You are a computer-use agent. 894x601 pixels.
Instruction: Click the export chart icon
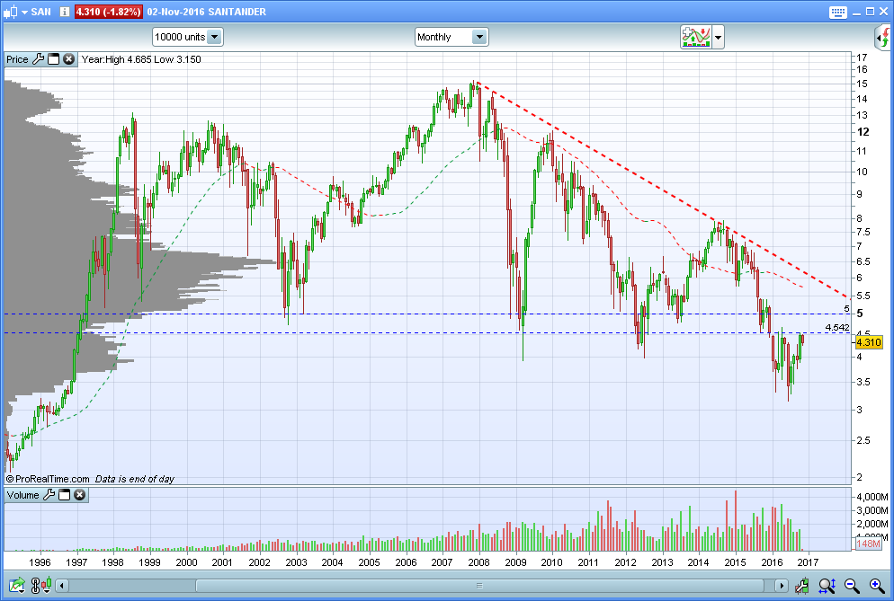click(16, 585)
